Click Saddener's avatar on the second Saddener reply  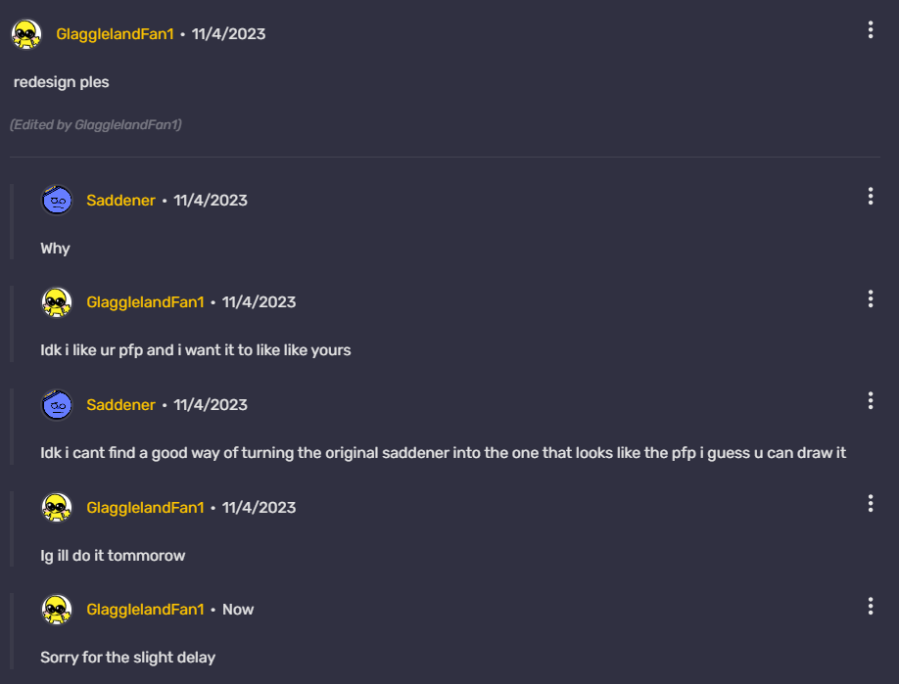[x=57, y=405]
